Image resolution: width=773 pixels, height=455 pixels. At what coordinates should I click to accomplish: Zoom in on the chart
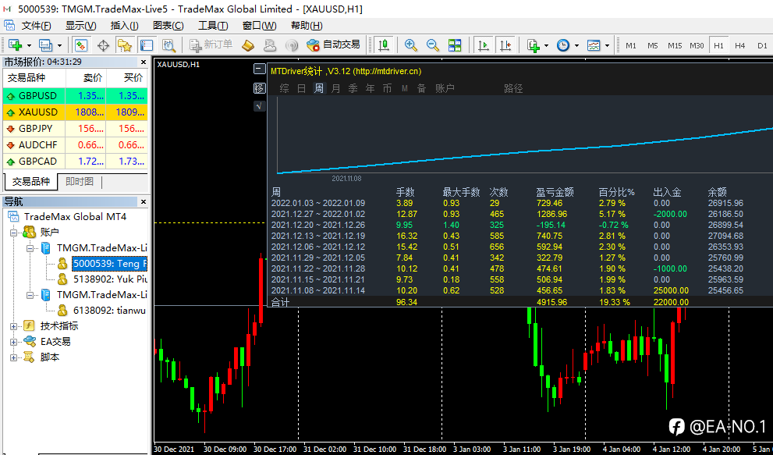pyautogui.click(x=410, y=45)
